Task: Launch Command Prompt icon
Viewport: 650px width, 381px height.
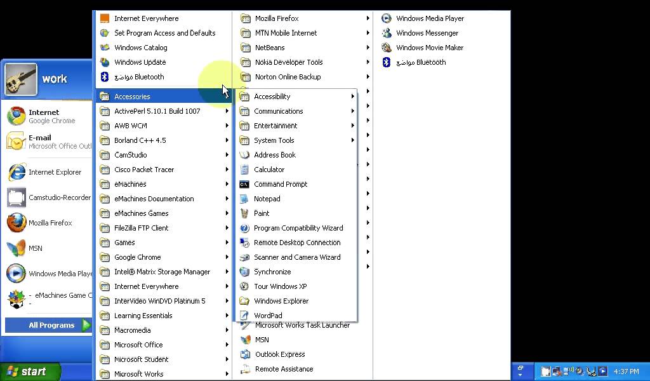Action: click(244, 184)
